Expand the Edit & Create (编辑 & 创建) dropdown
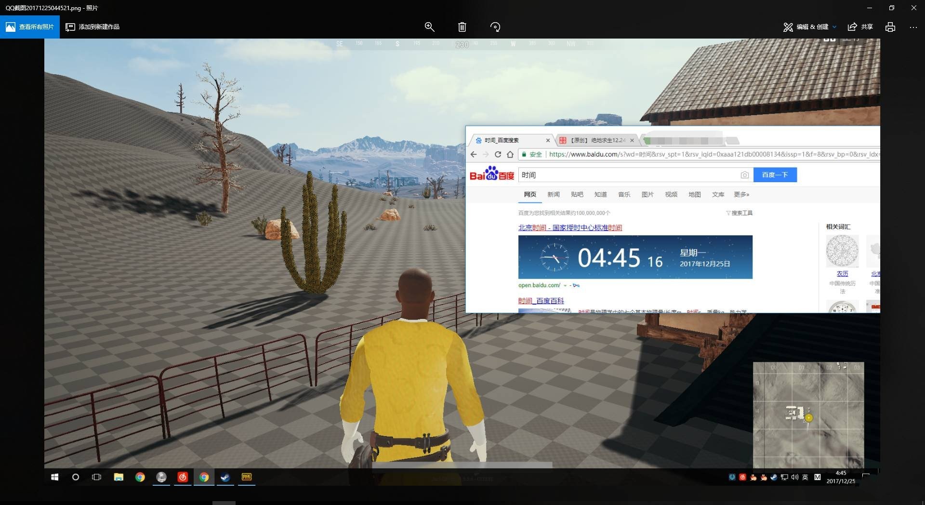The image size is (925, 505). 810,27
